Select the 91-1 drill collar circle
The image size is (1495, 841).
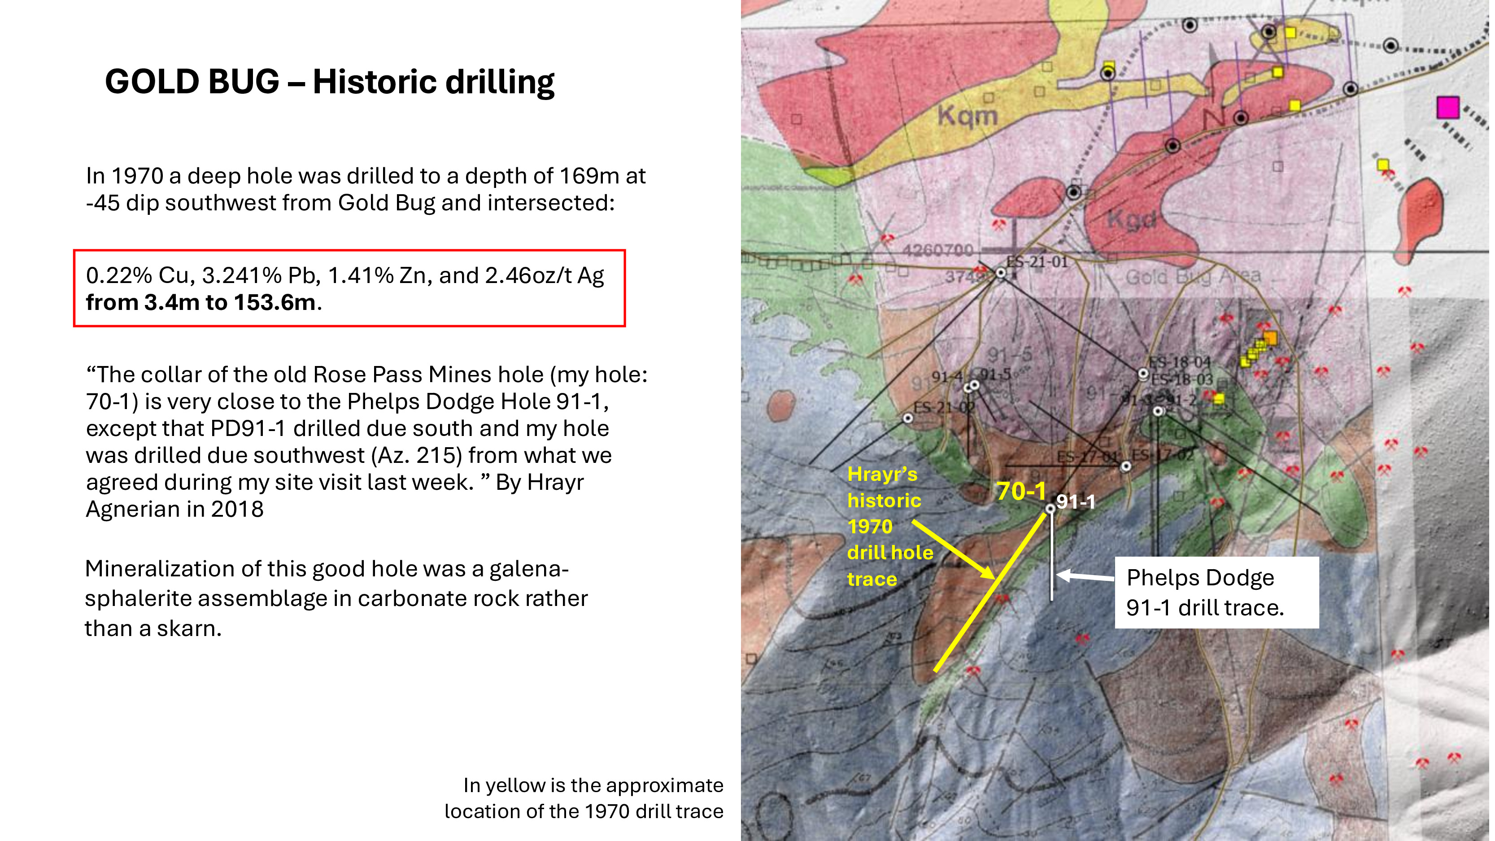(1050, 509)
